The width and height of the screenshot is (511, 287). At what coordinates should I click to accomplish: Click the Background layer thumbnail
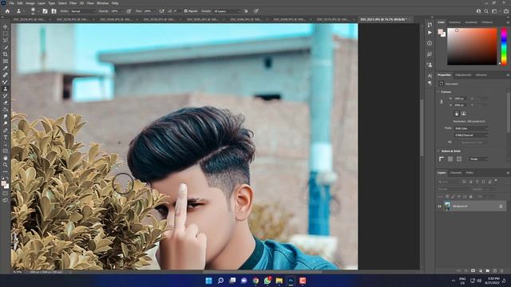tap(447, 206)
